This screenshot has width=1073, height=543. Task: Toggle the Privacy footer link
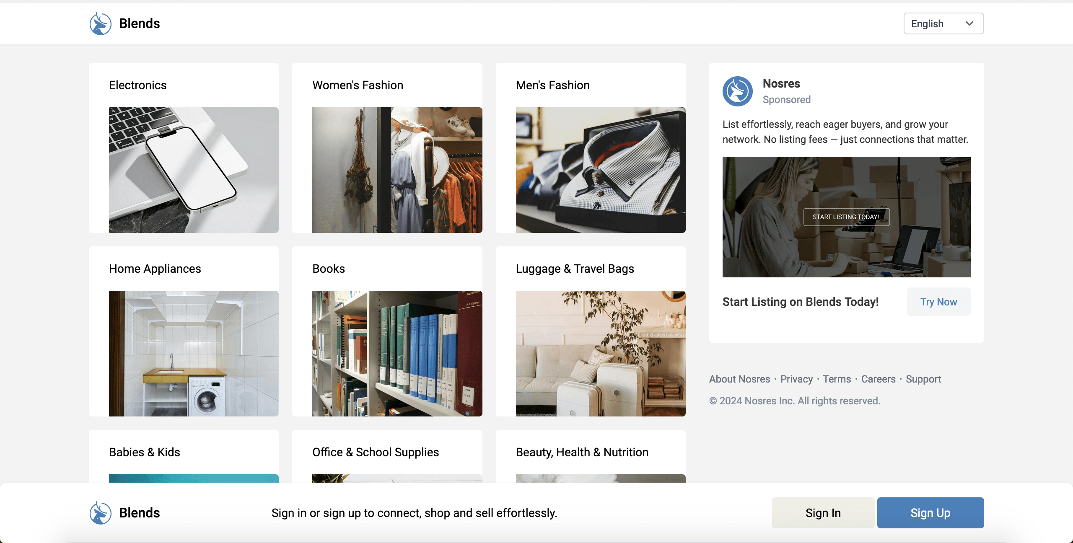coord(797,378)
